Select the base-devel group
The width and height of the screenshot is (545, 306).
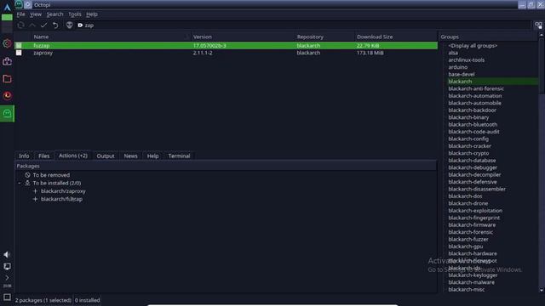coord(462,74)
